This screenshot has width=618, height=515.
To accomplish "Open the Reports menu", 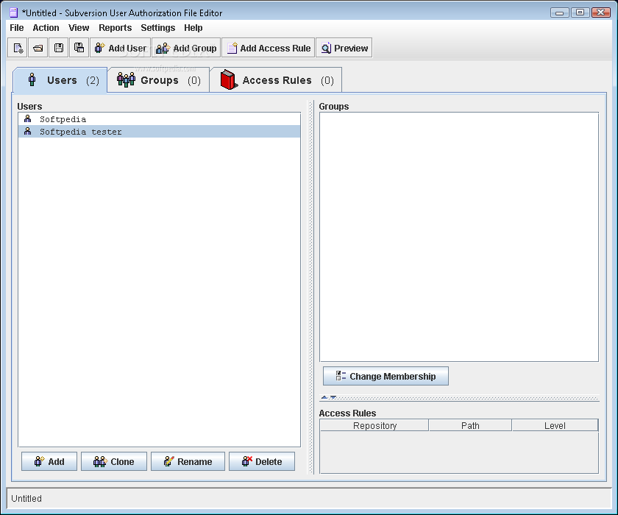I will pos(115,28).
